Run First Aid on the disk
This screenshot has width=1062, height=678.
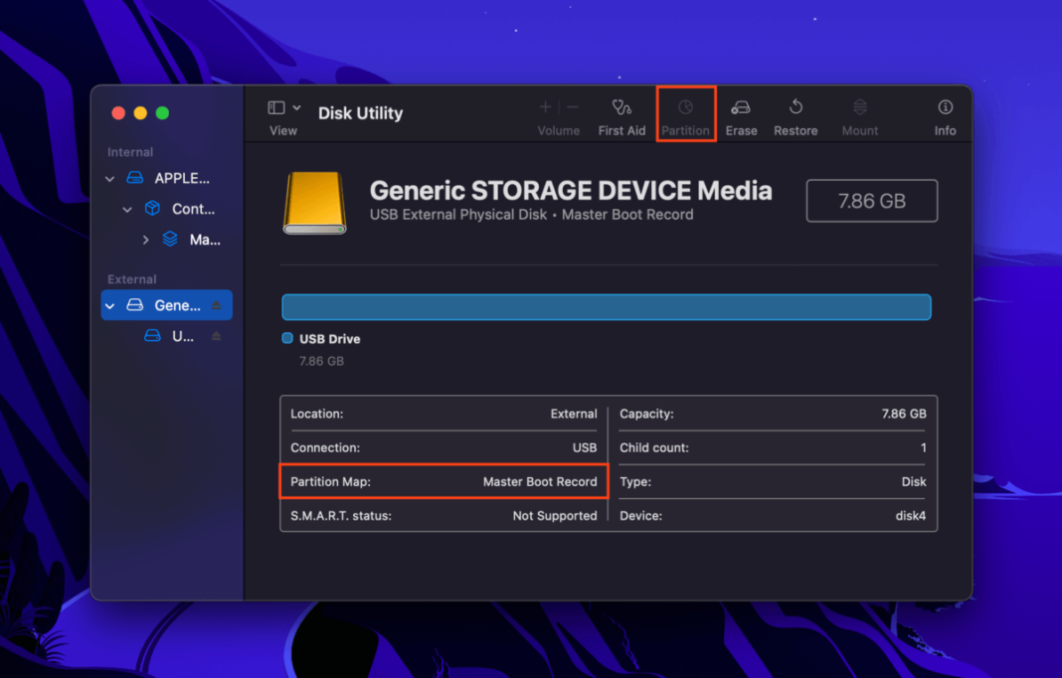[621, 114]
